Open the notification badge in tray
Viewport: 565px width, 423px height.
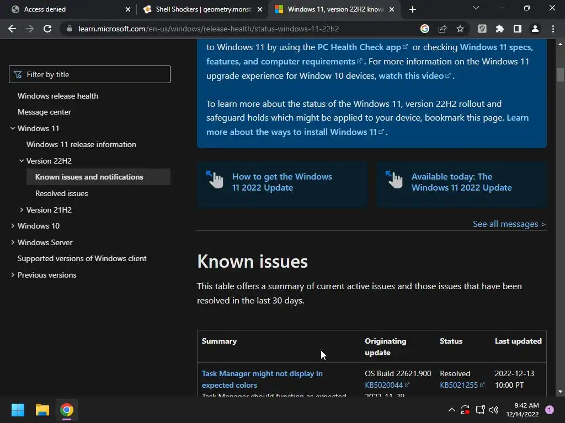pos(550,410)
